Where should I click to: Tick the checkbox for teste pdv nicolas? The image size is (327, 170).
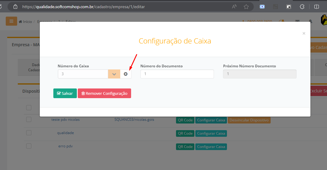point(29,119)
